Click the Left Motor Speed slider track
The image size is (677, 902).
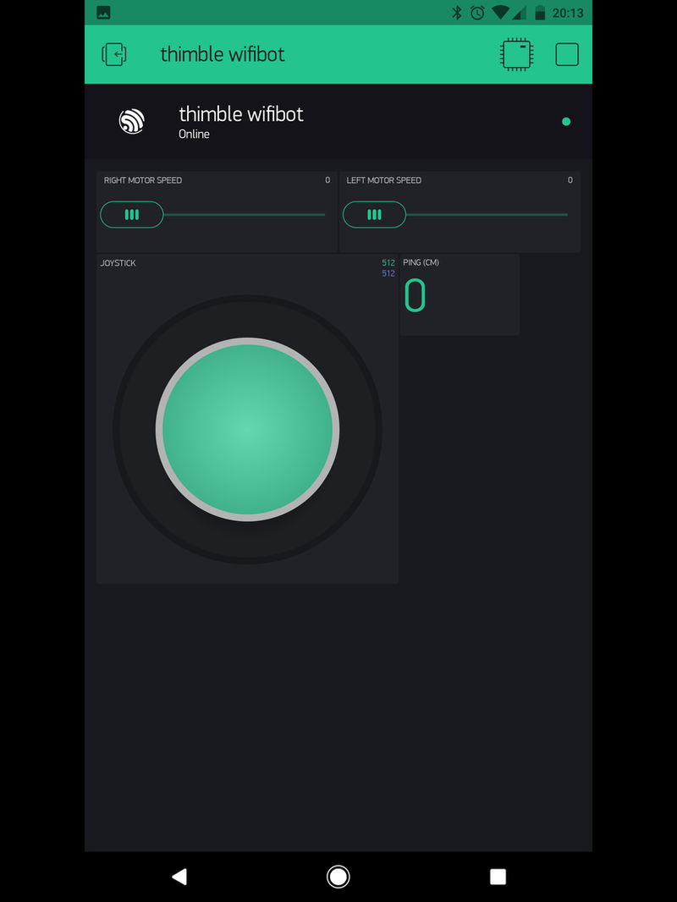click(487, 215)
